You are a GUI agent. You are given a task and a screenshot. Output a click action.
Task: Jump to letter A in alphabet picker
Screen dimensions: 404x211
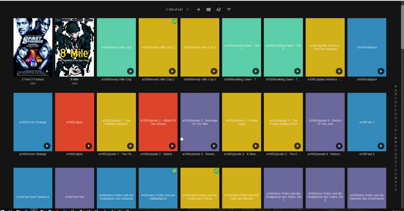tap(396, 90)
